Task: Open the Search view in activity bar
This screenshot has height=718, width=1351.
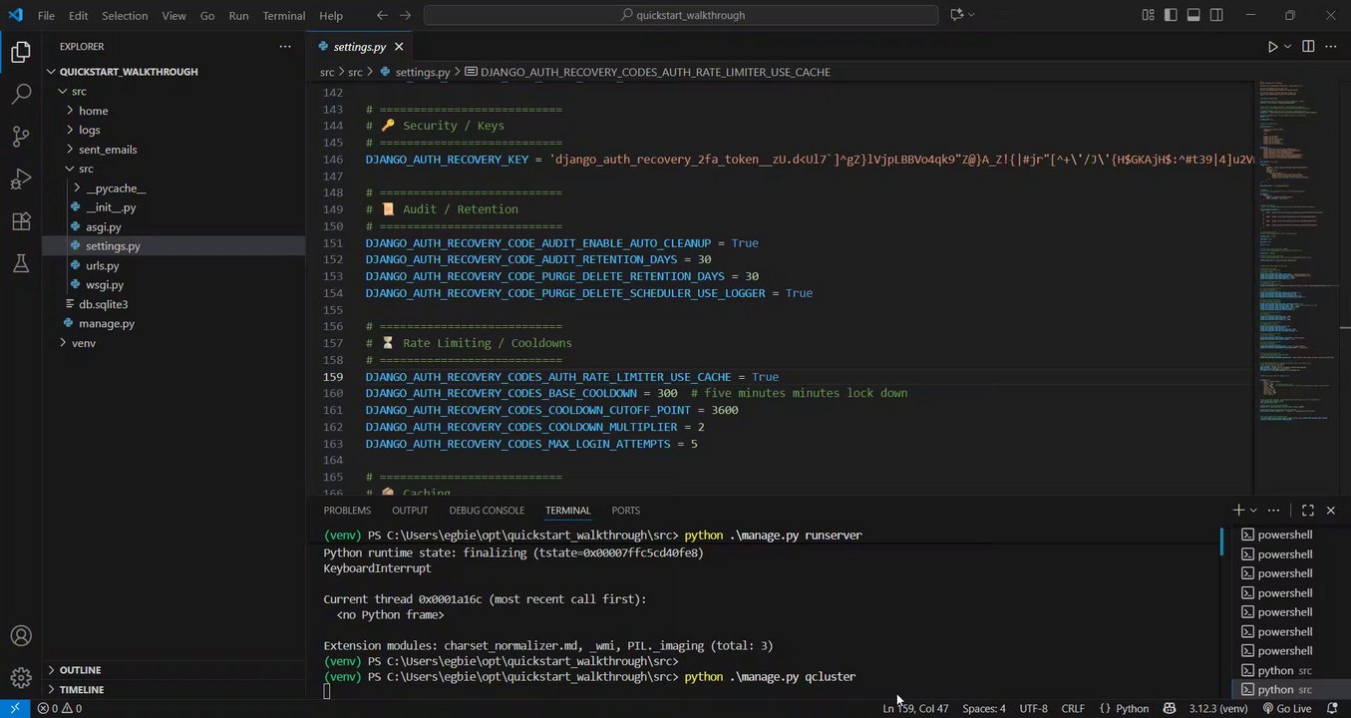Action: click(x=21, y=95)
